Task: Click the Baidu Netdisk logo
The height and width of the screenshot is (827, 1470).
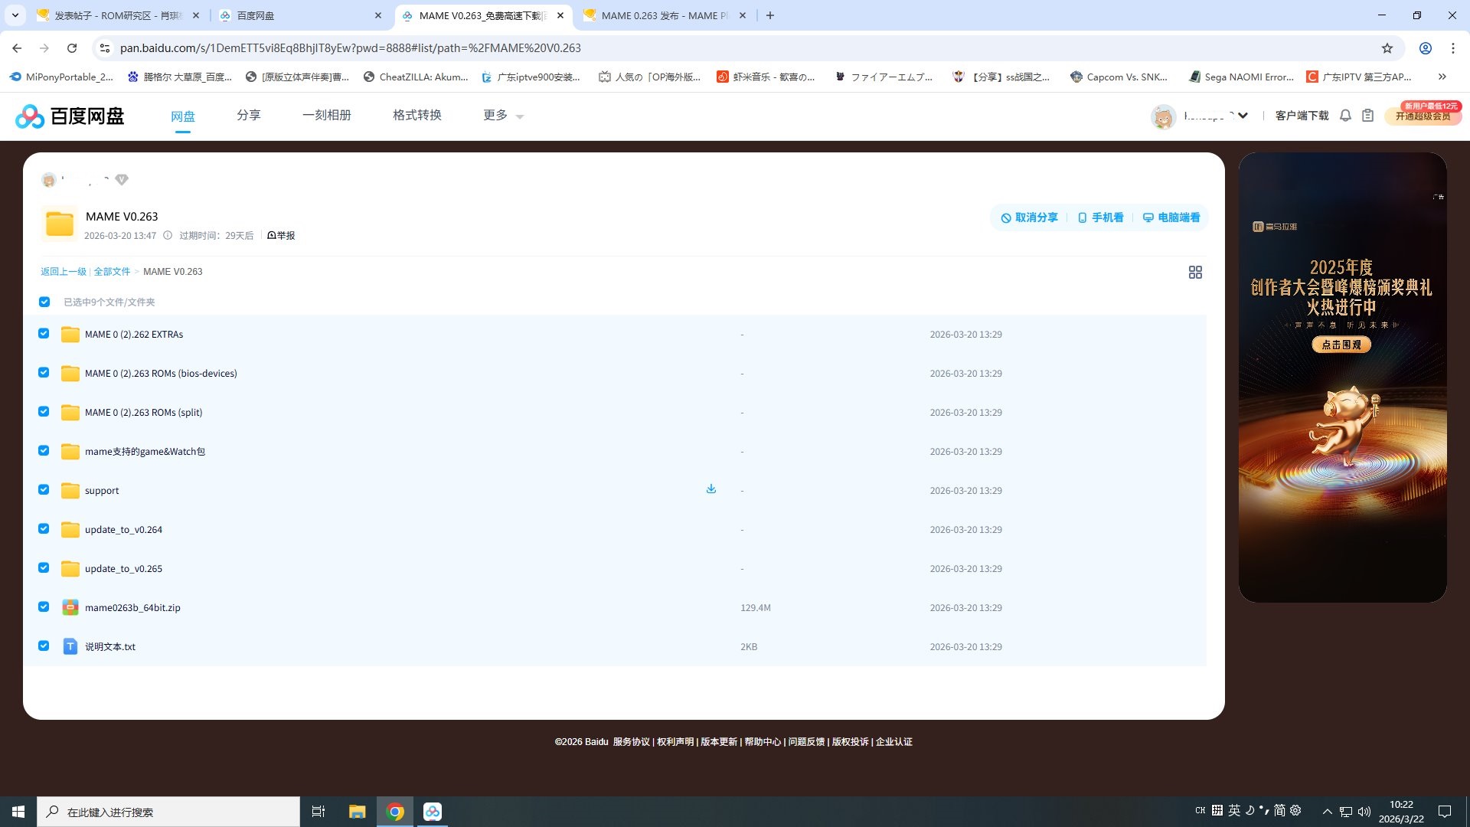Action: pos(69,116)
